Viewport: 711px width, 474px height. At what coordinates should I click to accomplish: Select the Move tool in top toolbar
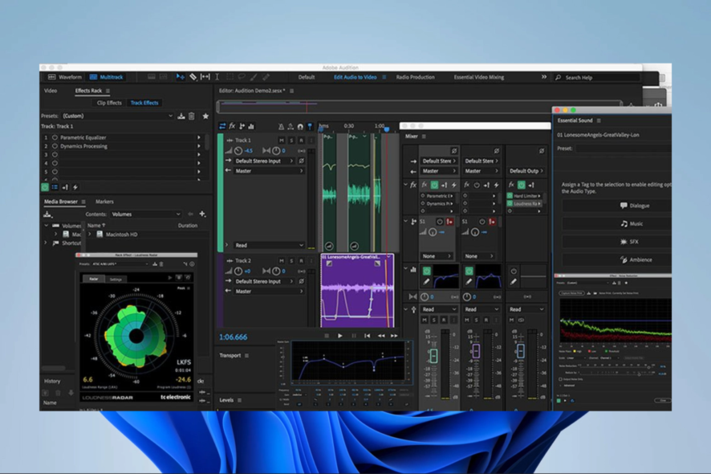click(x=180, y=77)
